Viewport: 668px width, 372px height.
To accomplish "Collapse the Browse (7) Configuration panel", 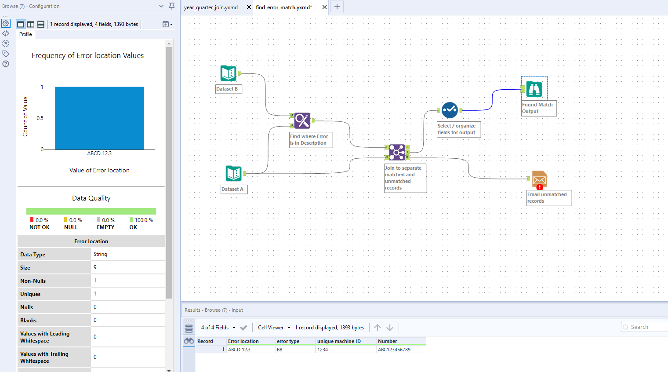I will point(161,6).
